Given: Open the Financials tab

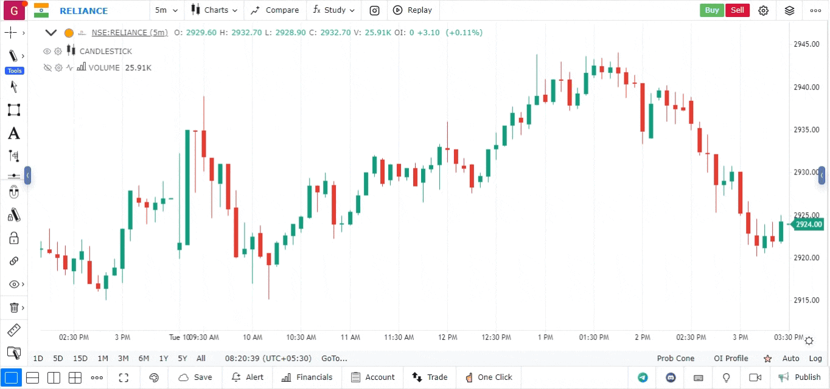Looking at the screenshot, I should 307,377.
